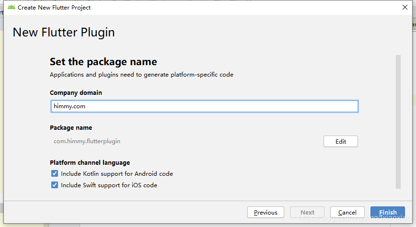Click the package name text com.himmy.flutterplugin
Image resolution: width=416 pixels, height=227 pixels.
pyautogui.click(x=87, y=141)
